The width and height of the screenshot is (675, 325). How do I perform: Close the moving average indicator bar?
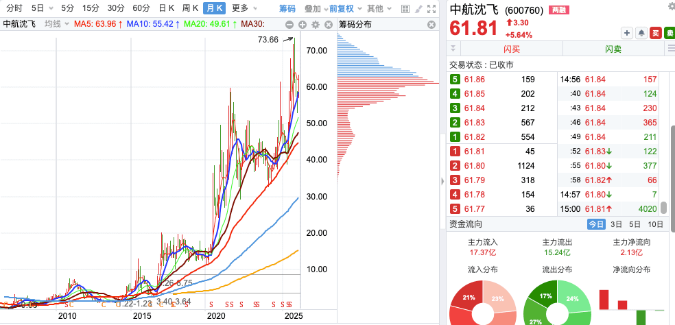click(328, 25)
